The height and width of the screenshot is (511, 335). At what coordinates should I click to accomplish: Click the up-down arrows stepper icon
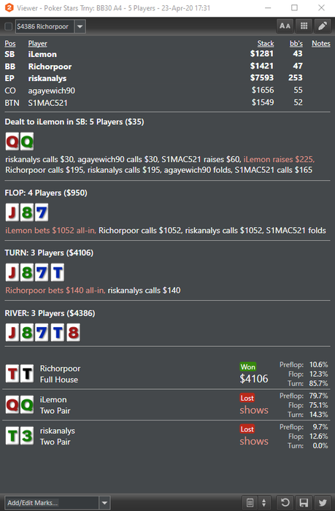point(264,502)
